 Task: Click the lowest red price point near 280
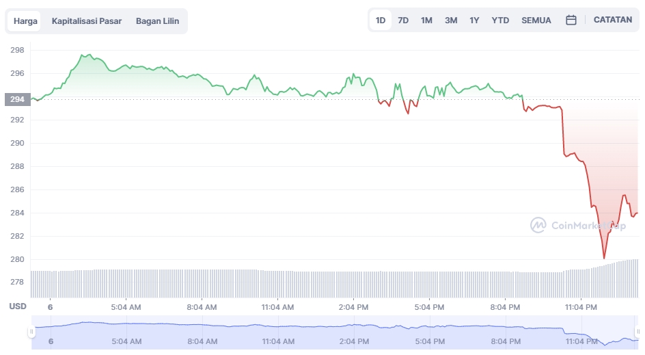tap(604, 258)
